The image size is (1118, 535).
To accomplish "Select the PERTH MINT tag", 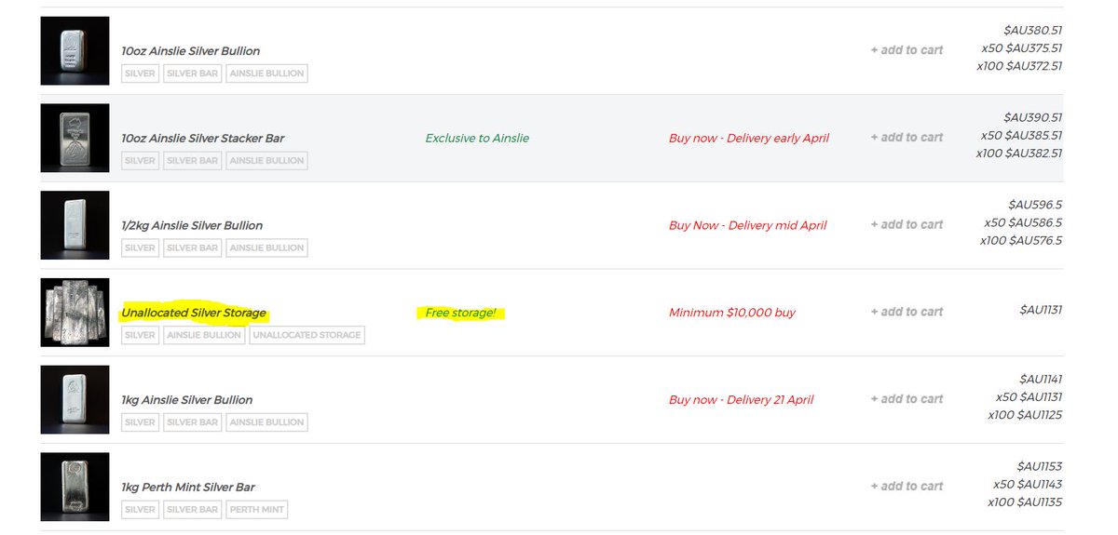I will pos(256,510).
